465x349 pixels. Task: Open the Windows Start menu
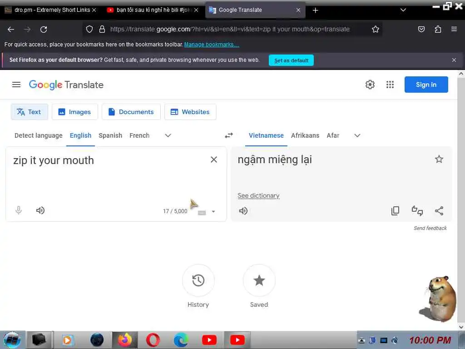tap(12, 340)
